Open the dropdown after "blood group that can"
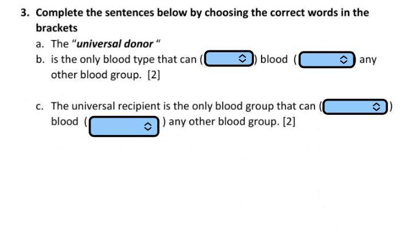This screenshot has width=401, height=235. click(355, 106)
